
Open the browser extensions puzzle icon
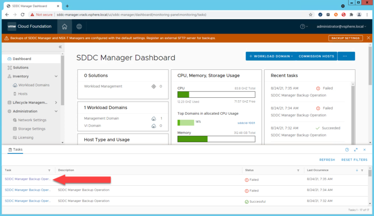[352, 15]
